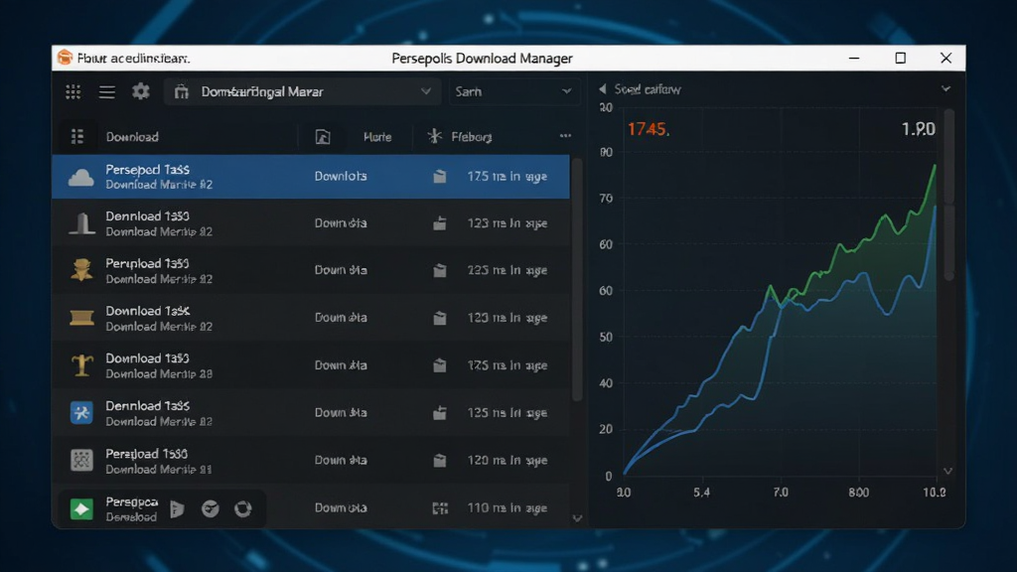Image resolution: width=1017 pixels, height=572 pixels.
Task: Select the Harte column header
Action: 377,137
